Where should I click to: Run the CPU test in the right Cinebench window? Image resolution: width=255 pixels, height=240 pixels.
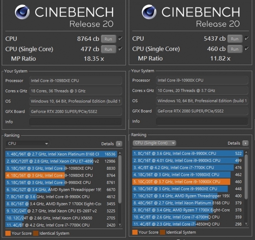[x=235, y=39]
